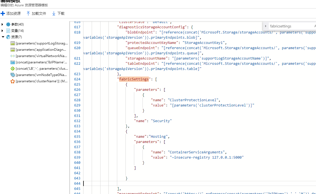Click the fabricsettings search input field
316x194 pixels.
(x=290, y=26)
